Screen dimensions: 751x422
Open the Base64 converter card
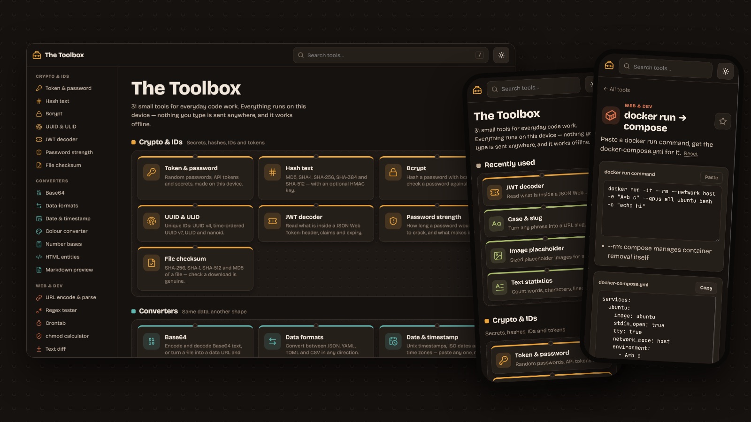(195, 342)
